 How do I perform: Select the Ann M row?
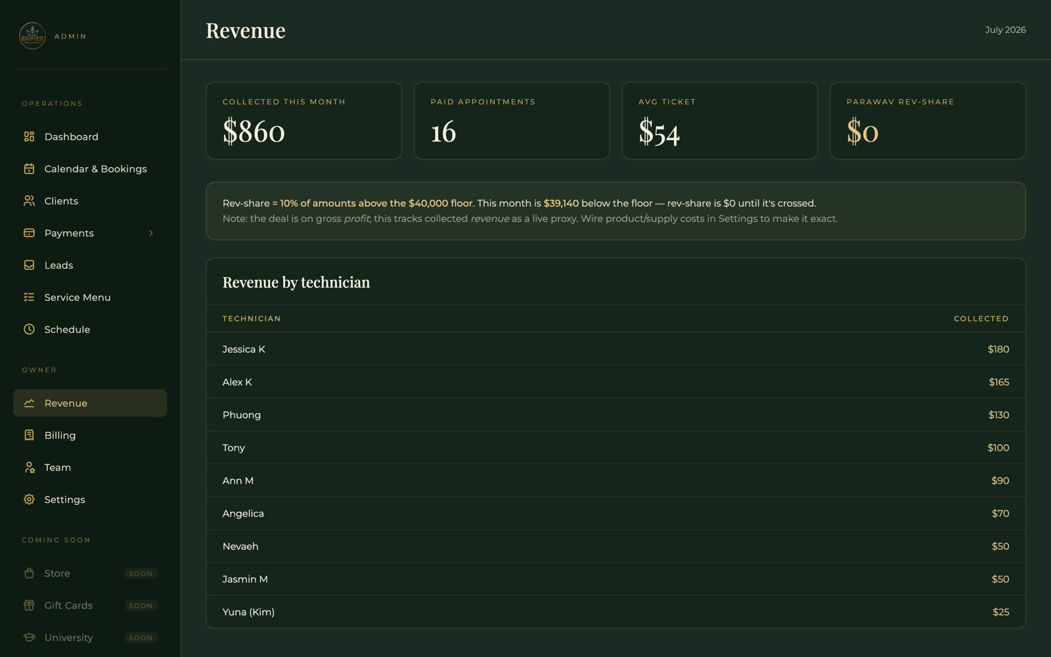(615, 481)
